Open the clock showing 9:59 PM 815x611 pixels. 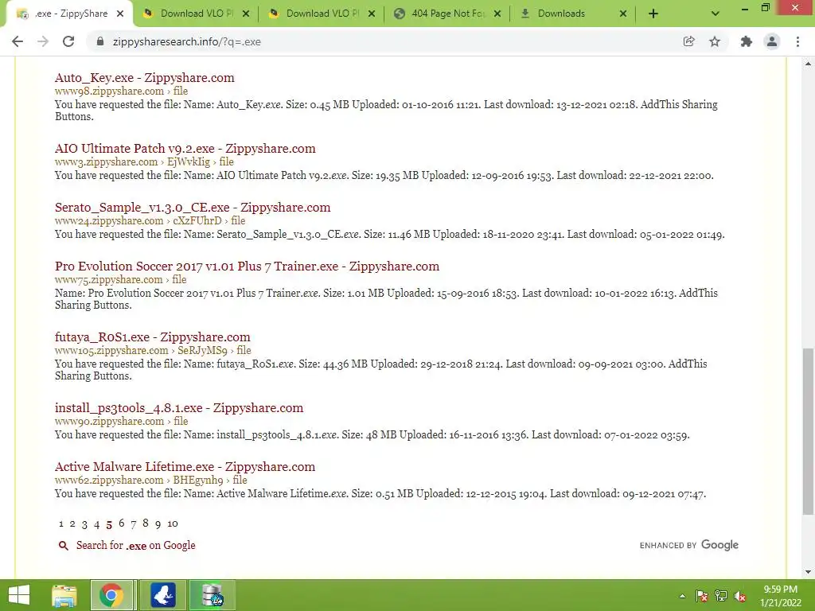pyautogui.click(x=781, y=595)
